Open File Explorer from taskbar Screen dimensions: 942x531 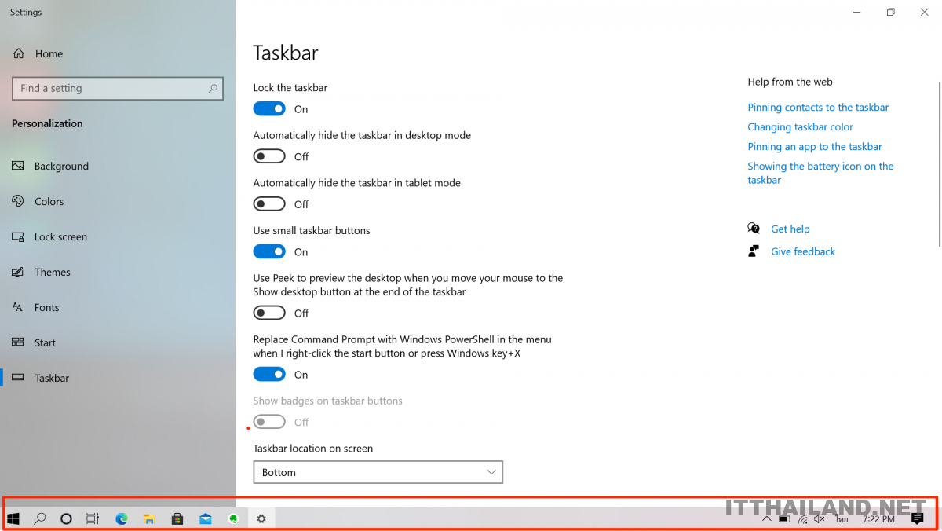pos(149,518)
